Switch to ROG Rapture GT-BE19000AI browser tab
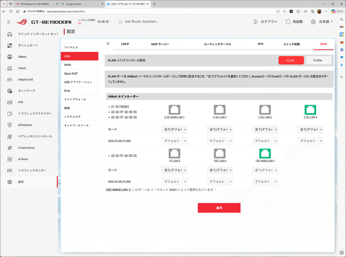The height and width of the screenshot is (257, 346). pyautogui.click(x=37, y=4)
